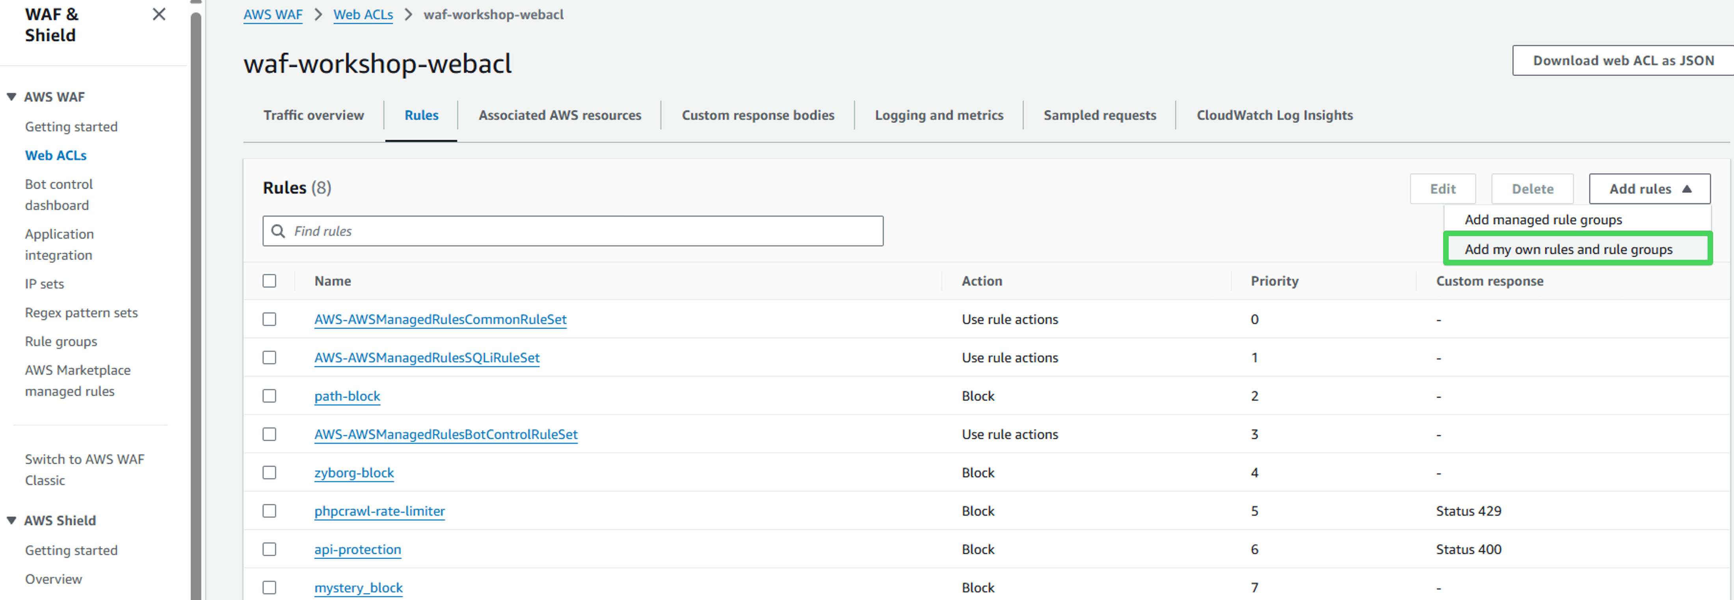
Task: Collapse the AWS Shield navigation section triangle
Action: 11,520
